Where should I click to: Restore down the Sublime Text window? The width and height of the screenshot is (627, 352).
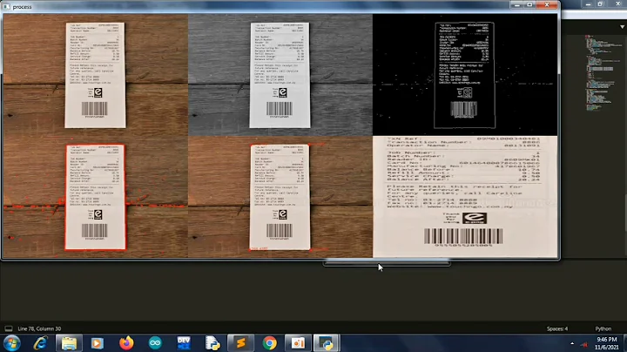600,4
